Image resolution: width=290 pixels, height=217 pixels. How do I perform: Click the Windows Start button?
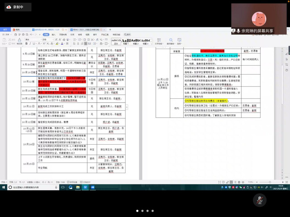coord(4,188)
